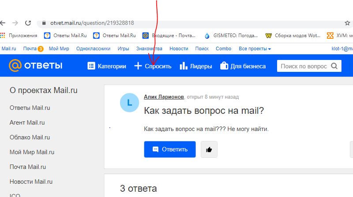Image resolution: width=353 pixels, height=197 pixels.
Task: Select Облако Mail.ru in the sidebar
Action: point(30,138)
